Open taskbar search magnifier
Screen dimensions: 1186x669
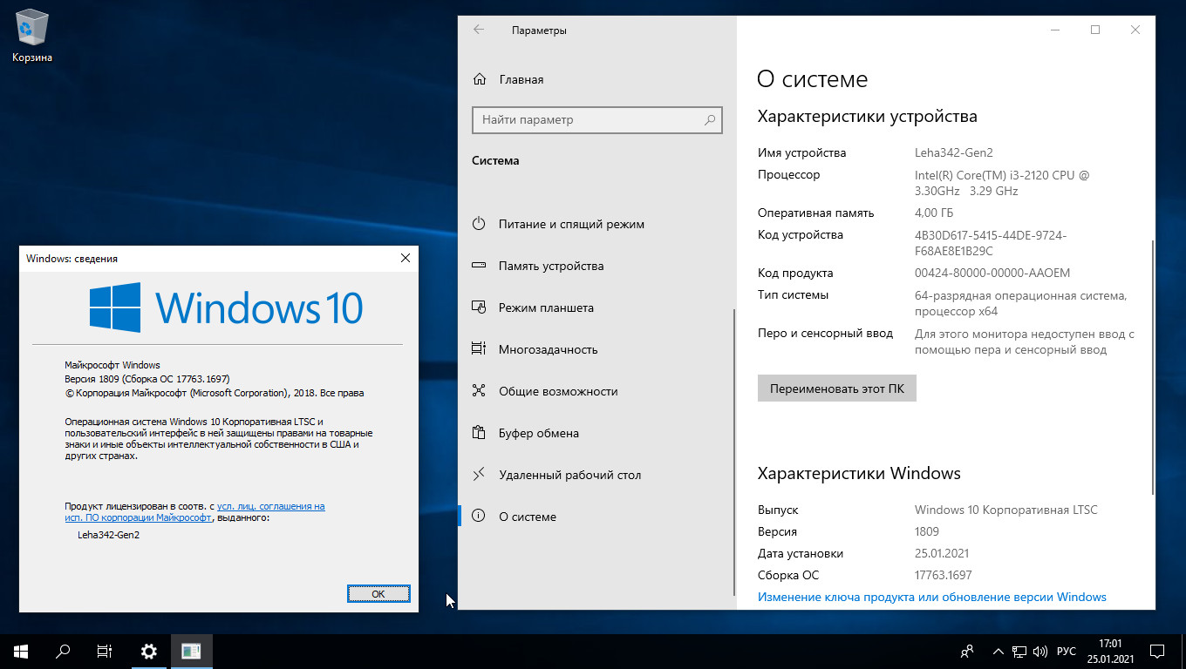(63, 651)
